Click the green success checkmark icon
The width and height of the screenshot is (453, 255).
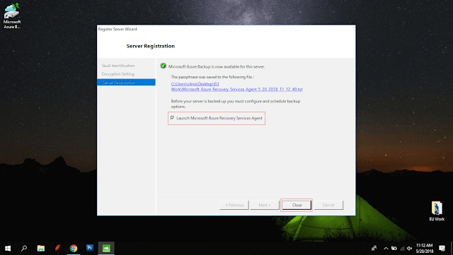tap(164, 66)
